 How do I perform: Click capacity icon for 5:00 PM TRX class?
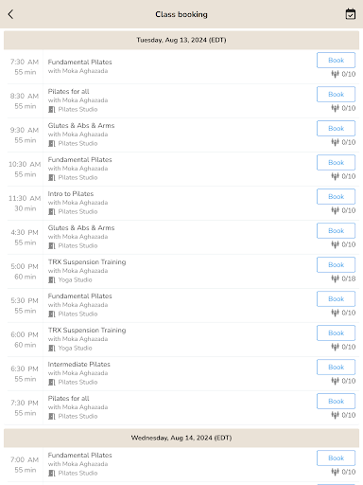click(335, 278)
